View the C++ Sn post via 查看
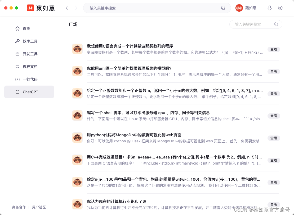 pyautogui.click(x=274, y=160)
